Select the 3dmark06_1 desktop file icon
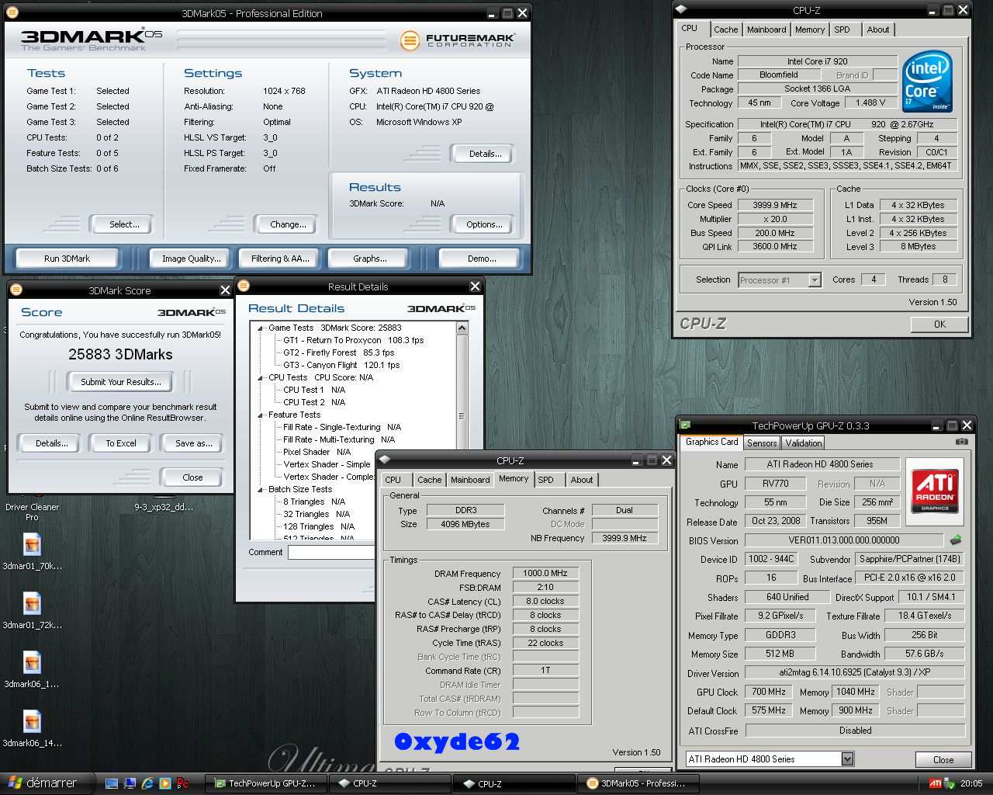 32,663
